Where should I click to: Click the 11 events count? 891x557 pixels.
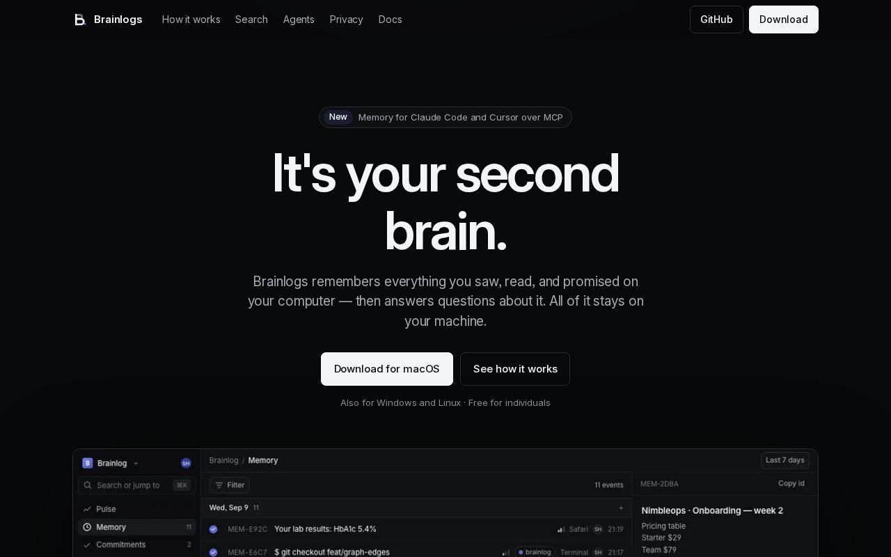(x=609, y=485)
